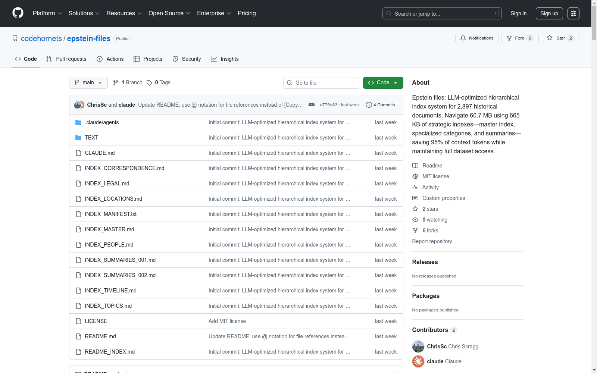597x373 pixels.
Task: Open INDEX_SUMMARIES_001.md file
Action: click(120, 260)
